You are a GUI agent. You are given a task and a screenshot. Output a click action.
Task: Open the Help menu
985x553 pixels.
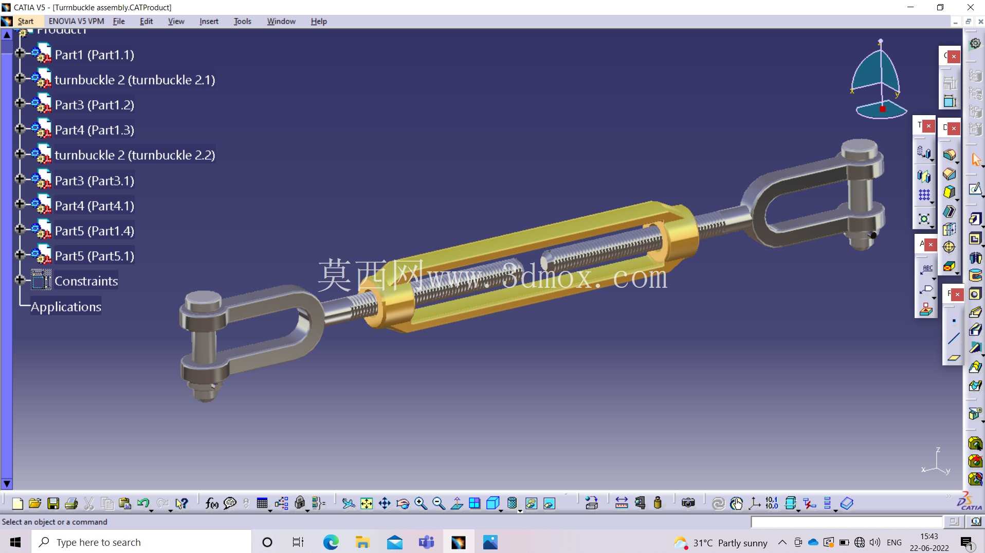click(x=319, y=21)
